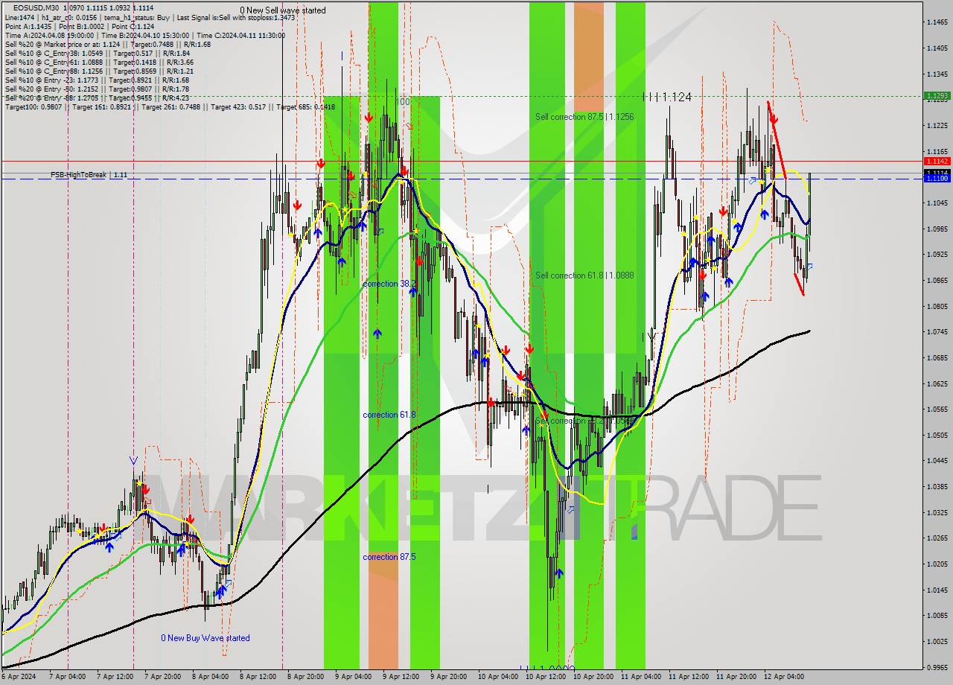Select the 0.9965 value on the price scale
The height and width of the screenshot is (685, 953).
coord(936,667)
